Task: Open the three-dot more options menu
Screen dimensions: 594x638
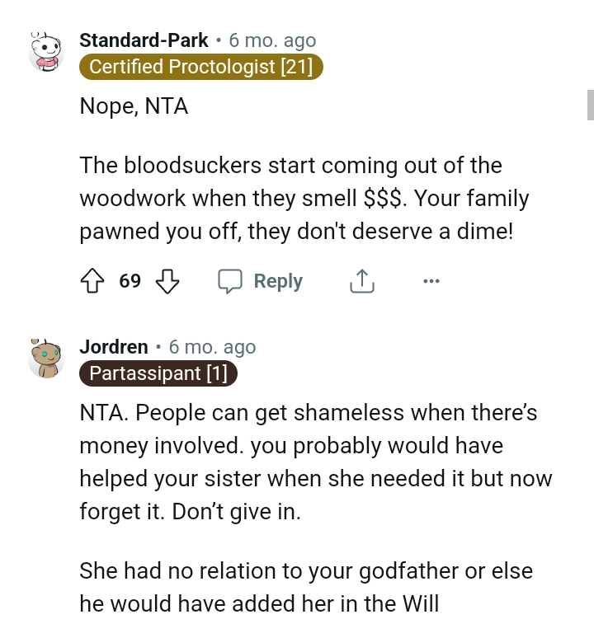Action: coord(431,282)
